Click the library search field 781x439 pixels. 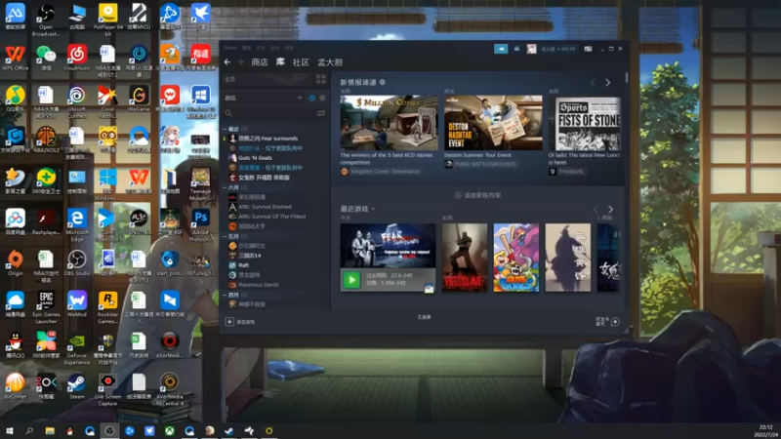tap(269, 113)
